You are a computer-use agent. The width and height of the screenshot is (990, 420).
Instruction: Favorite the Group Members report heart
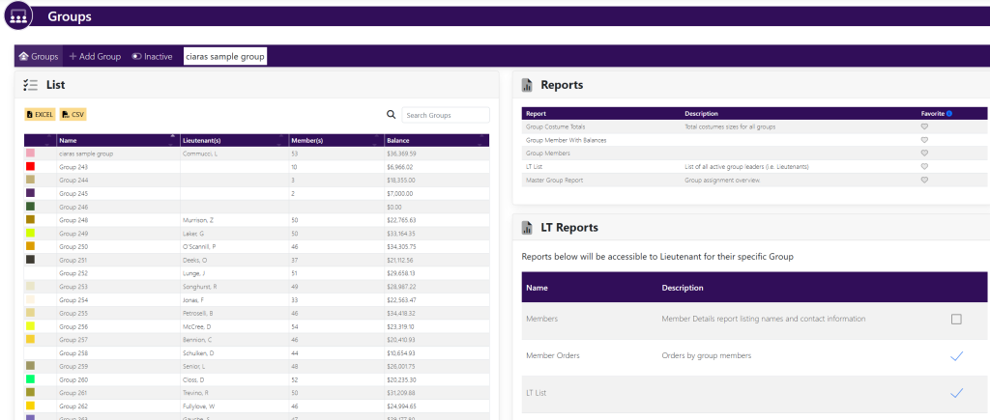point(924,153)
